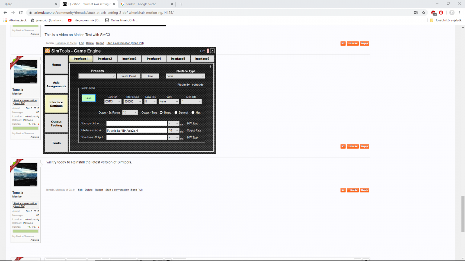The height and width of the screenshot is (261, 465).
Task: Click the Opera extension icon
Action: coord(441,12)
